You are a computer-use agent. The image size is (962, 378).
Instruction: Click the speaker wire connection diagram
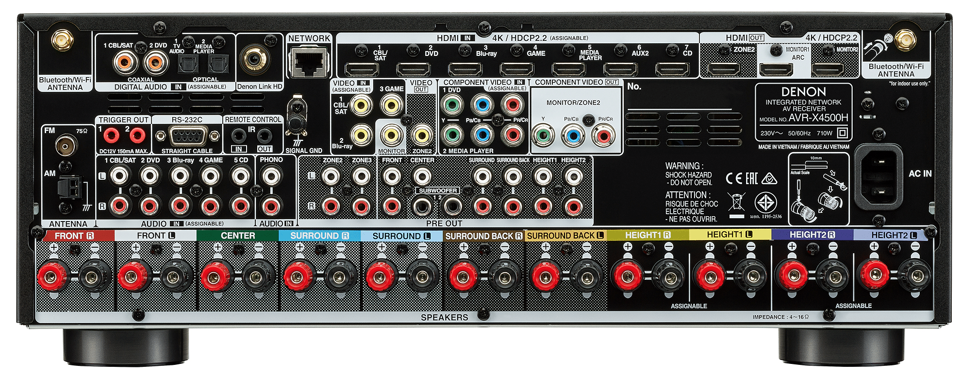[819, 189]
